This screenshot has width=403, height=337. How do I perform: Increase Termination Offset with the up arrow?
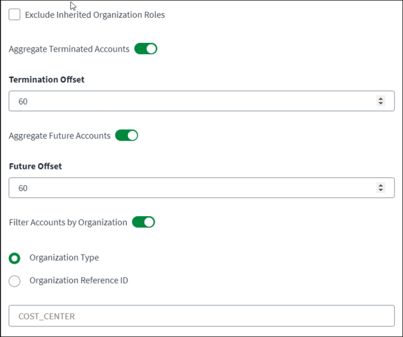(381, 99)
